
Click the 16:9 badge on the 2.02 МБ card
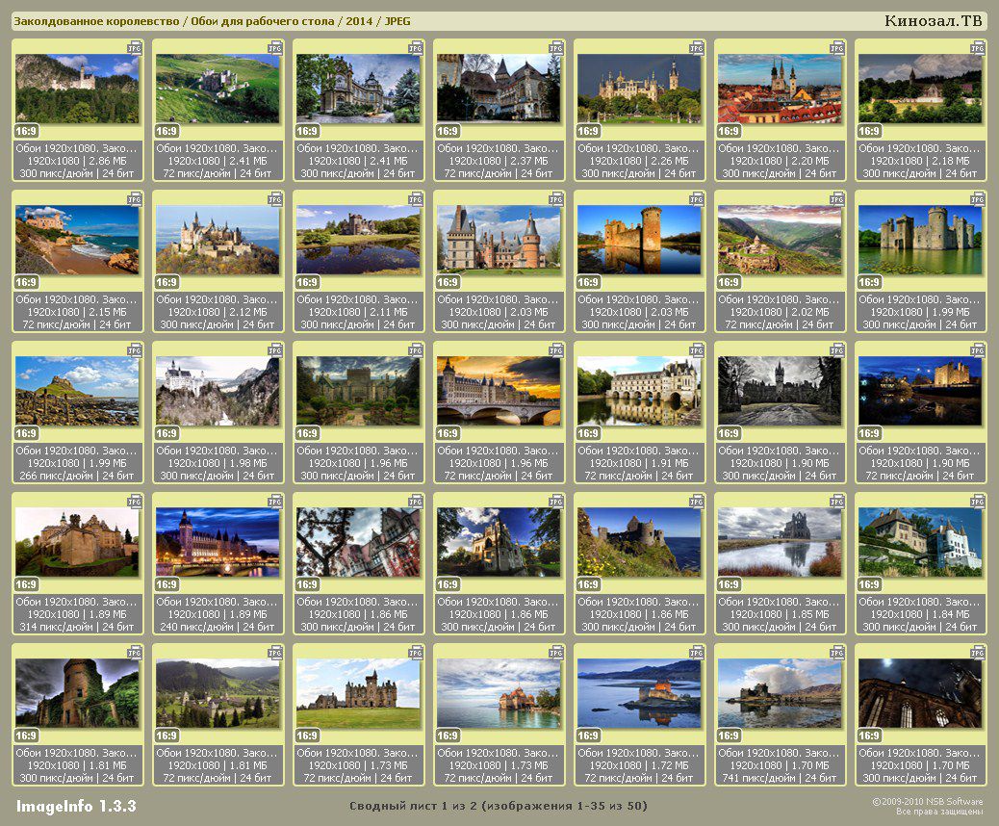(729, 282)
